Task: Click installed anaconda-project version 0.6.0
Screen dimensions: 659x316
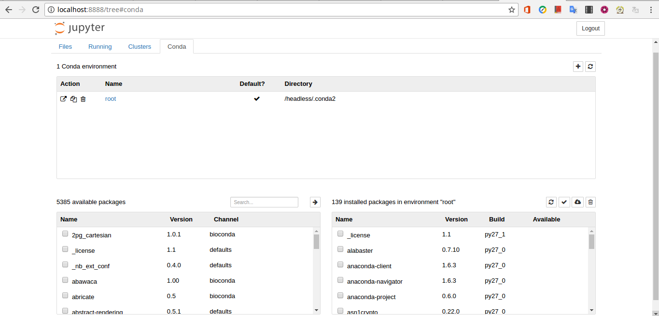Action: [449, 296]
